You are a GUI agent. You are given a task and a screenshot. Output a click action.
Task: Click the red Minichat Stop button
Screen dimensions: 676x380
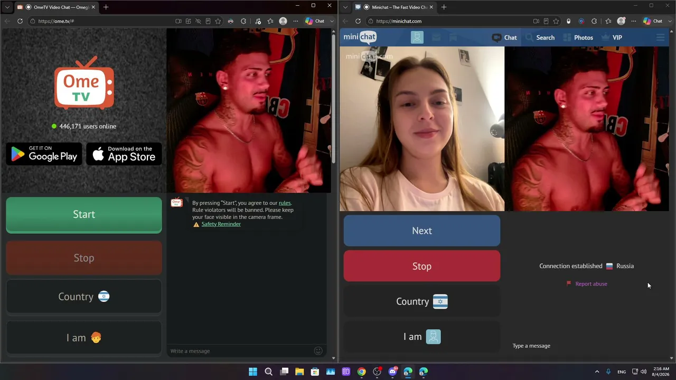click(422, 266)
